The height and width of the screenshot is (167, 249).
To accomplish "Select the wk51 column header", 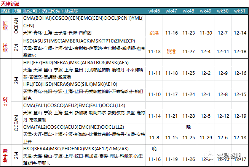I will (240, 11).
